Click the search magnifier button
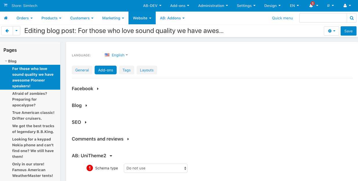 coord(352,18)
